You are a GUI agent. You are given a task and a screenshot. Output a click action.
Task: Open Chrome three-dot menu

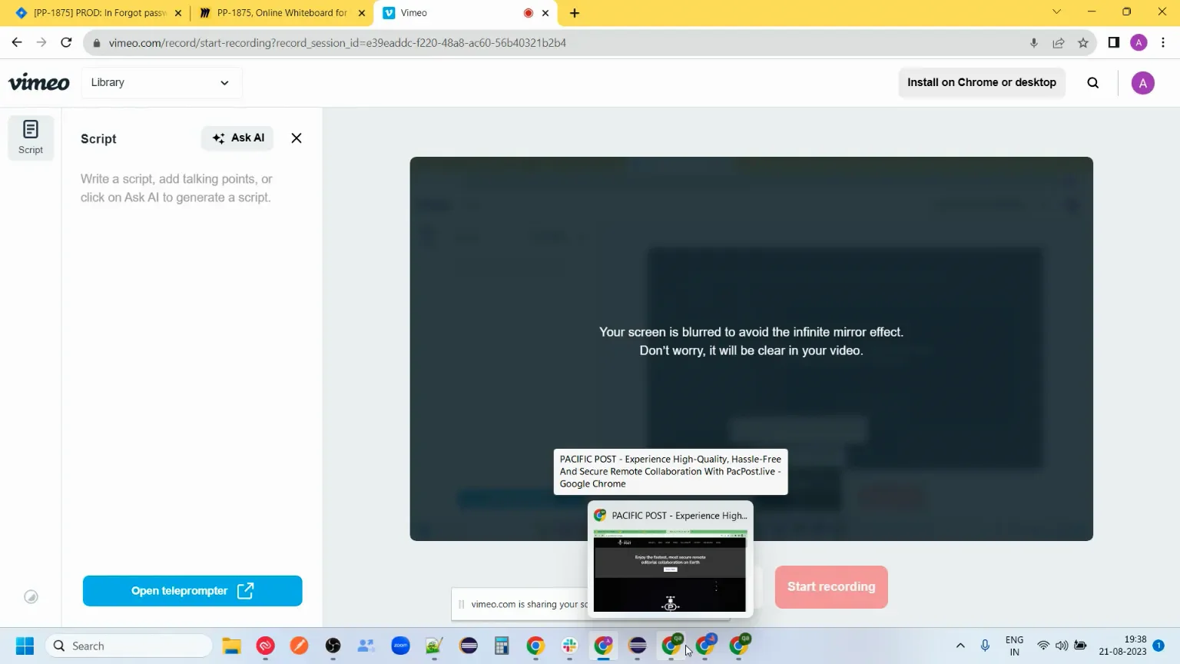pyautogui.click(x=1163, y=43)
